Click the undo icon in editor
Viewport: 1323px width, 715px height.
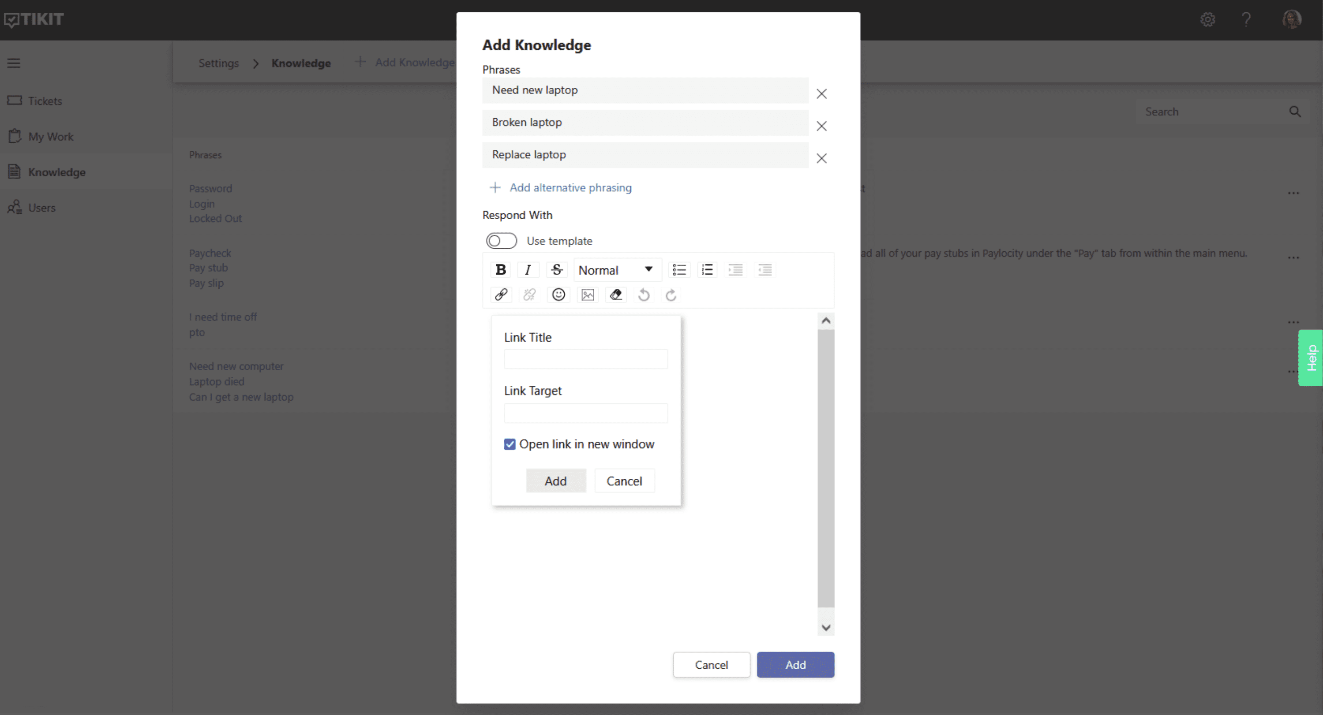(644, 294)
